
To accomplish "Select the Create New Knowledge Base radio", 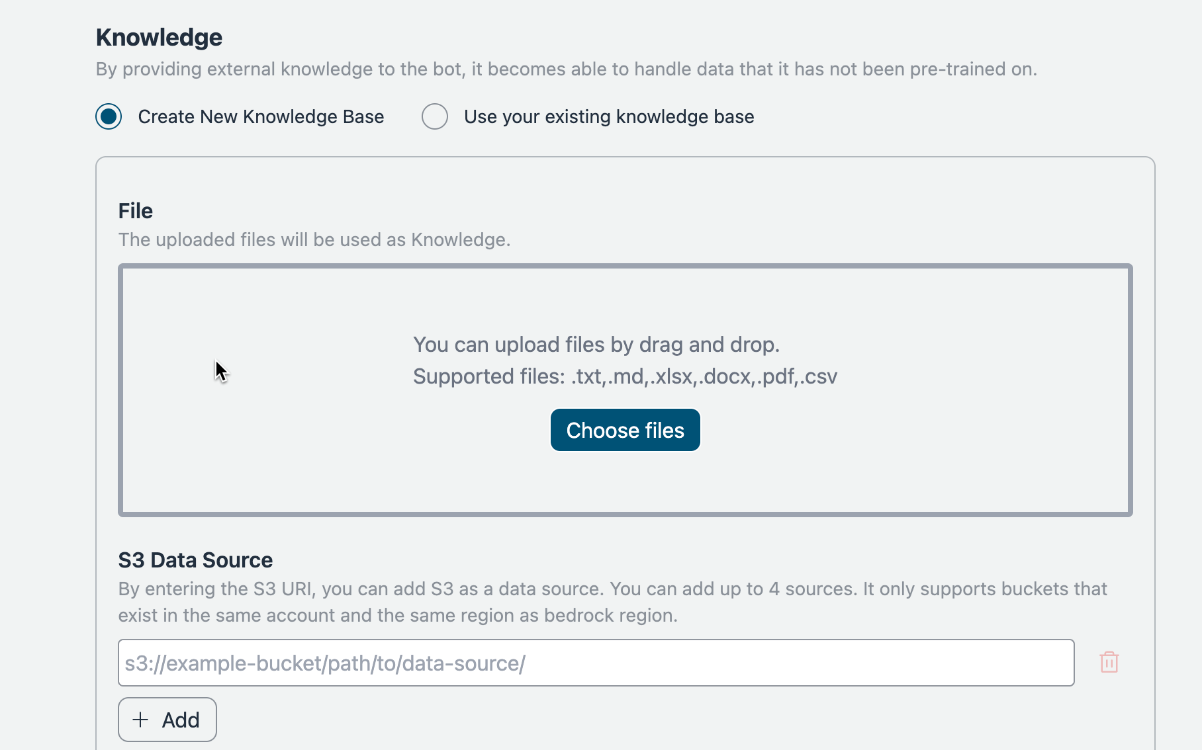I will pos(109,116).
